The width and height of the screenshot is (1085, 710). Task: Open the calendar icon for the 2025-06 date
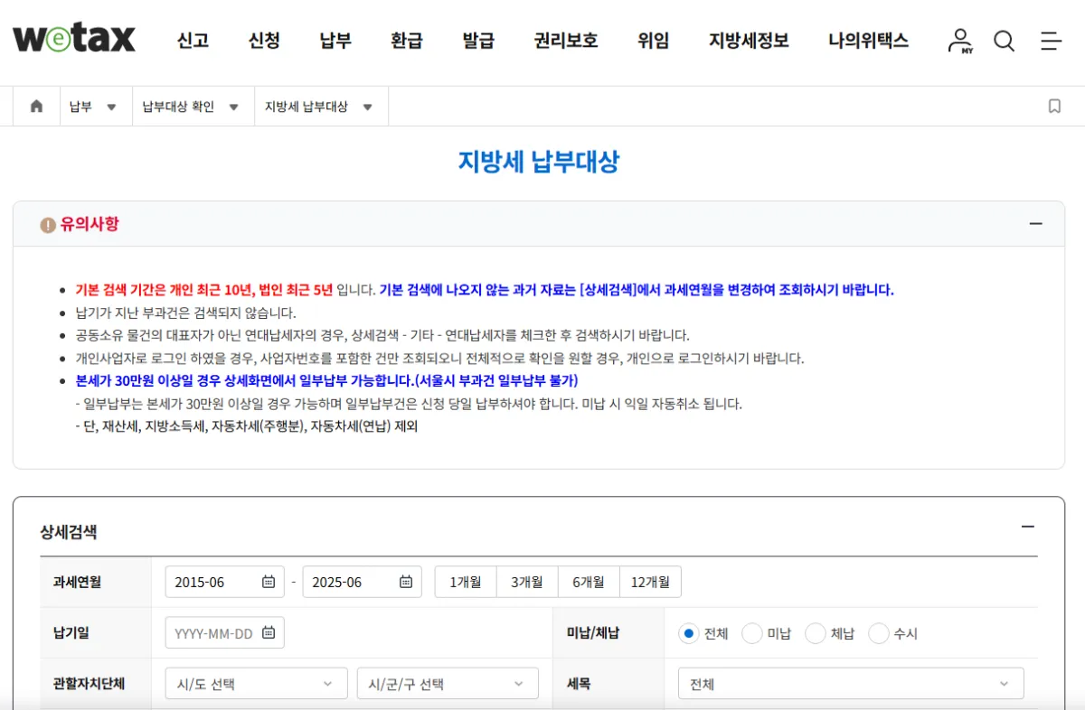pyautogui.click(x=408, y=582)
